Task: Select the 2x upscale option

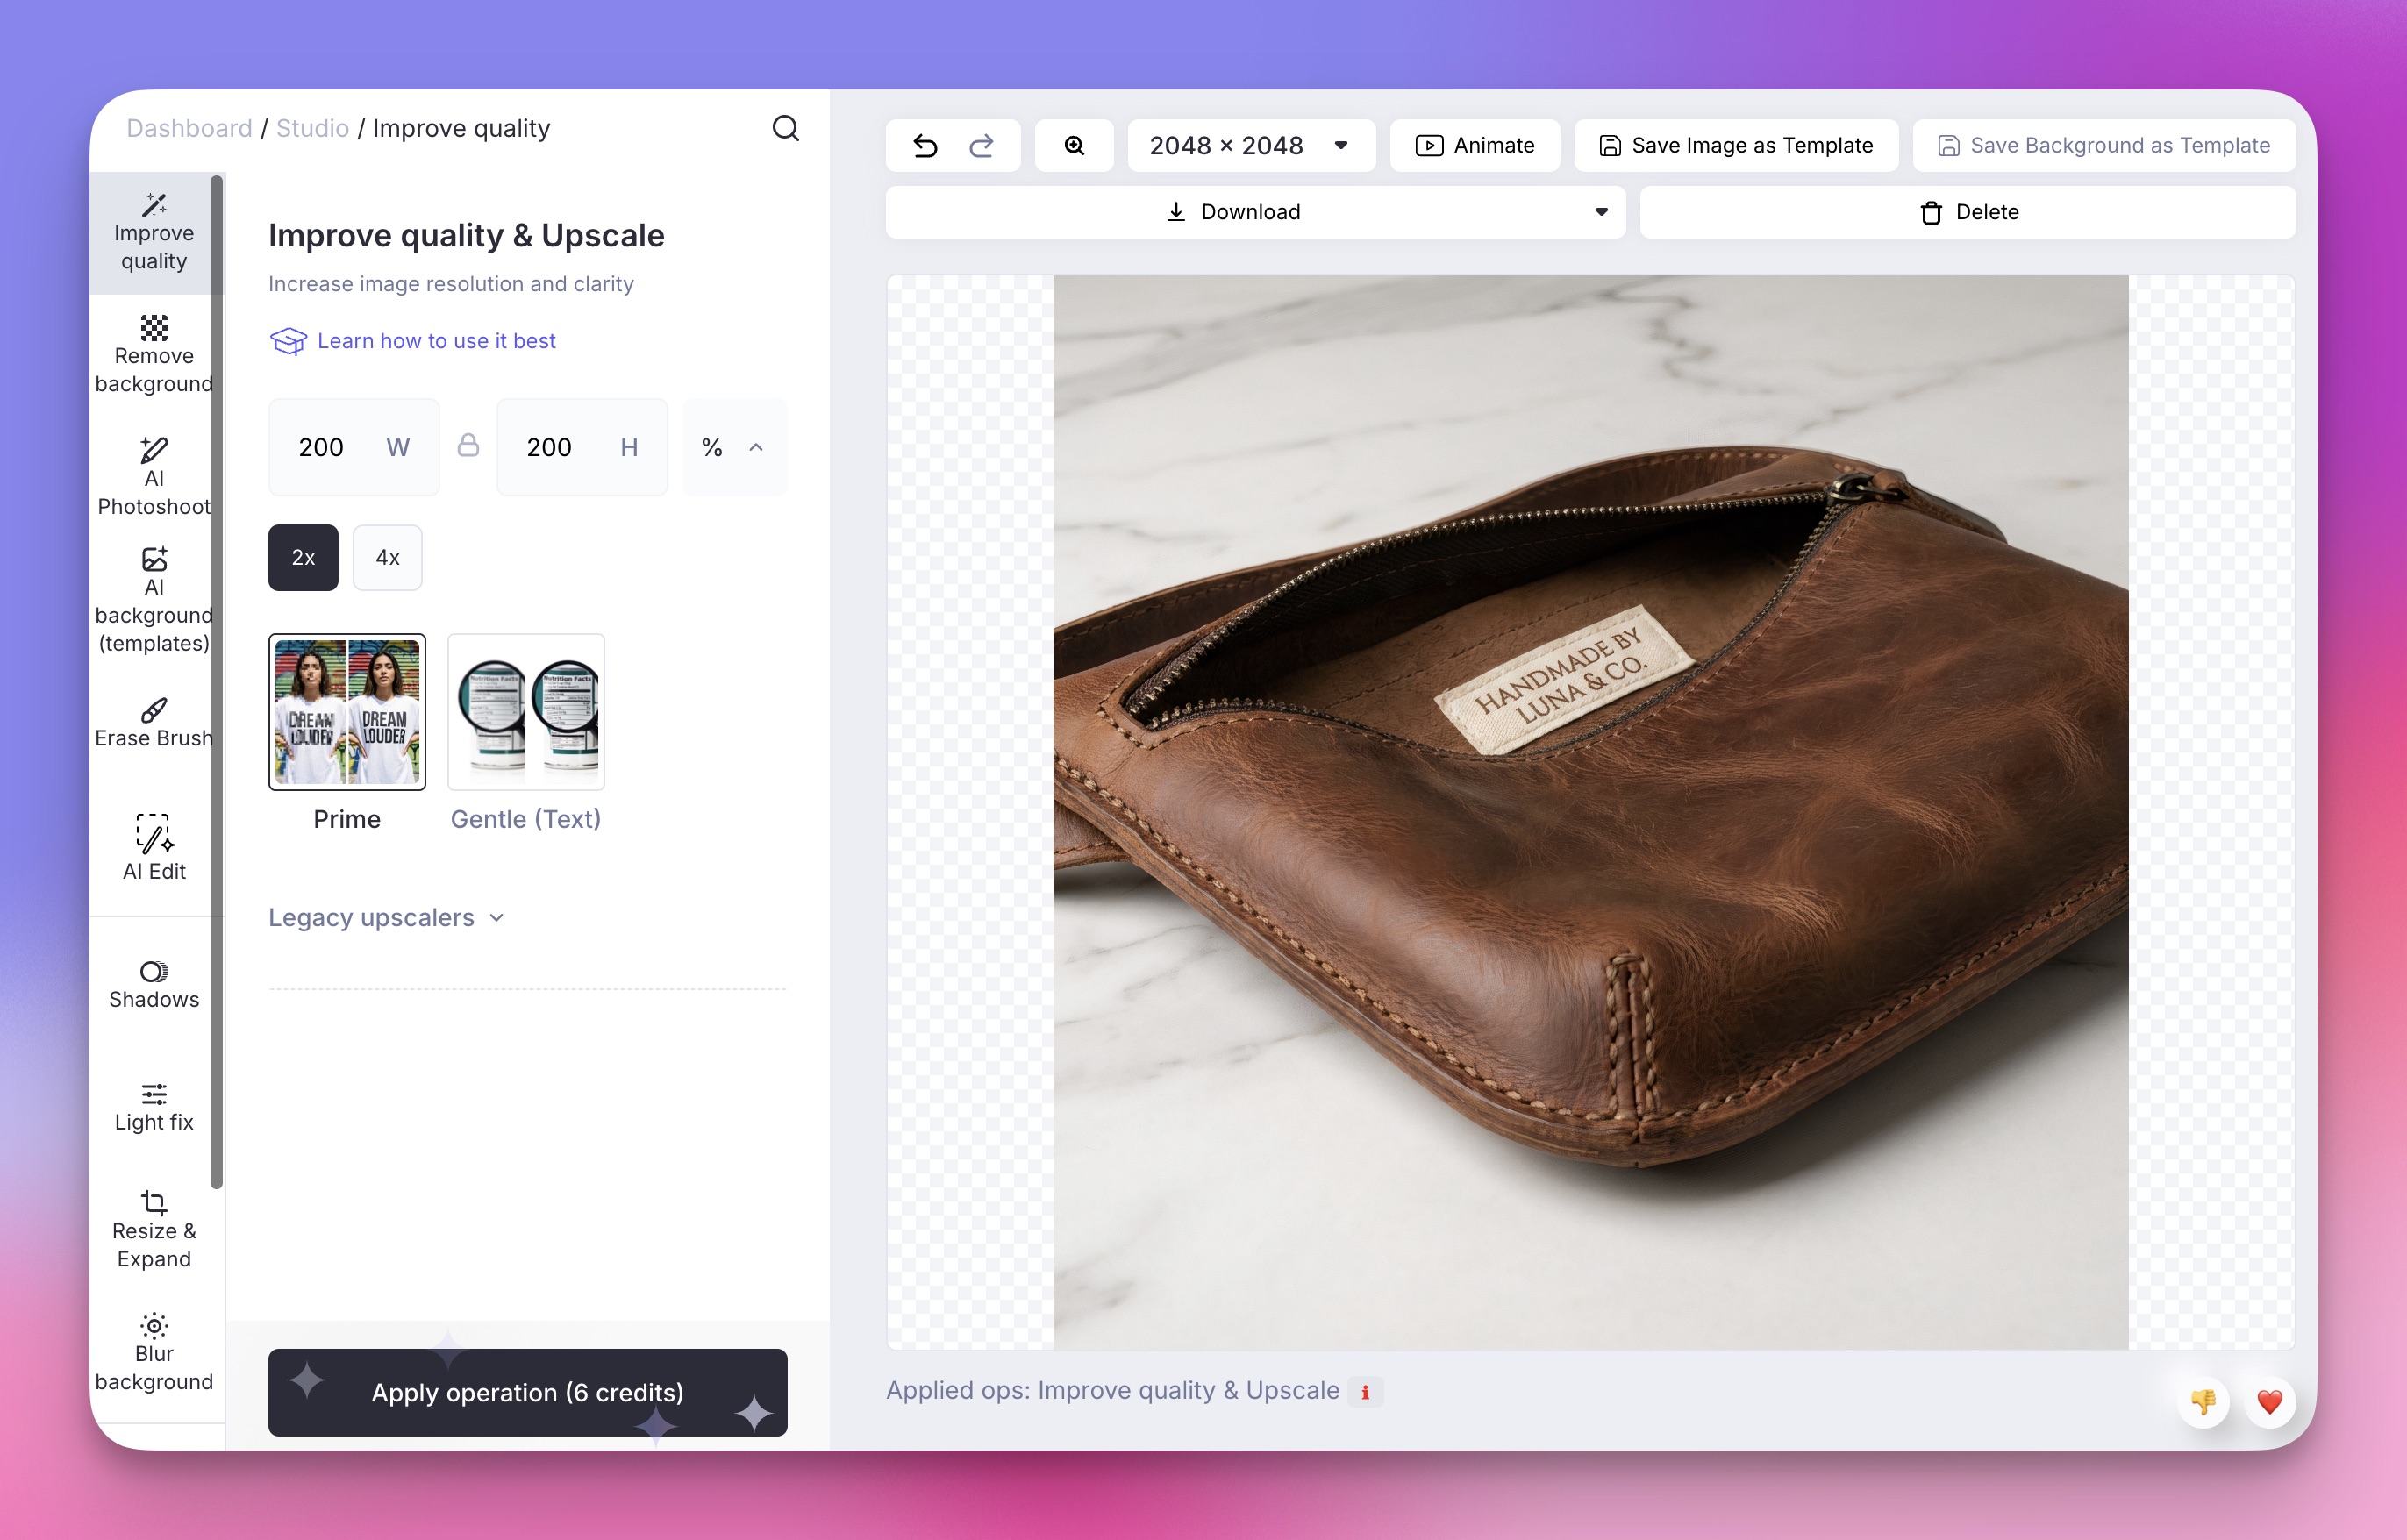Action: coord(303,557)
